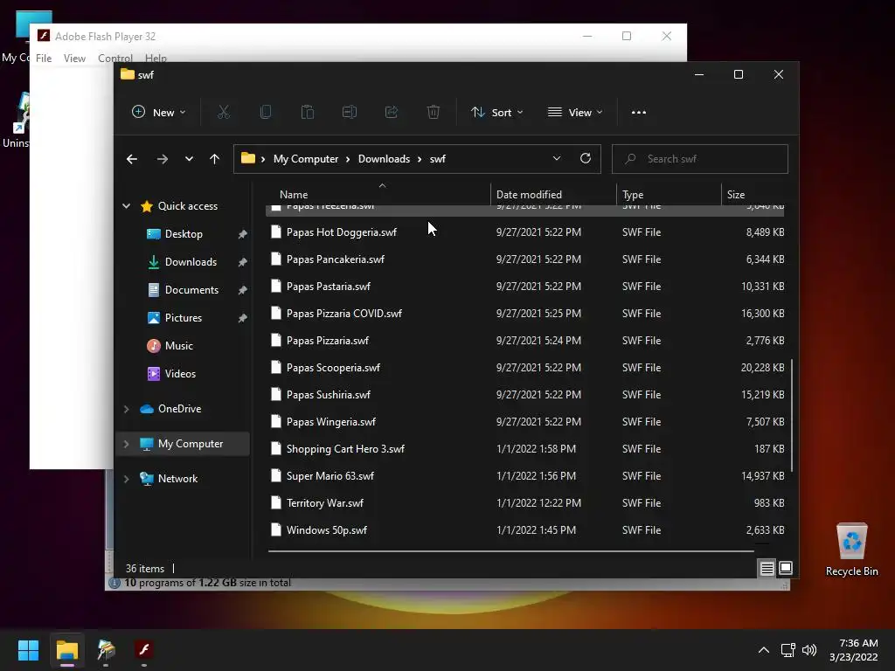The height and width of the screenshot is (671, 895).
Task: Collapse the Quick access tree node
Action: [126, 206]
